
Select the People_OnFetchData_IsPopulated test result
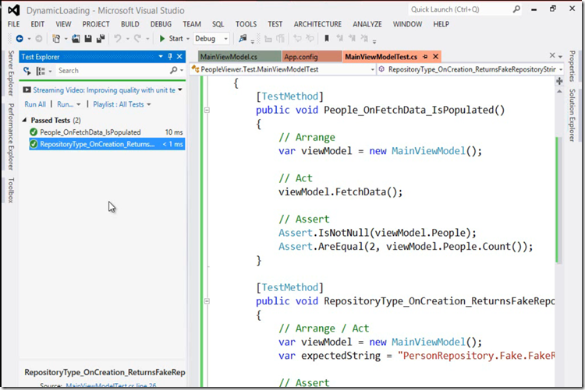point(107,132)
